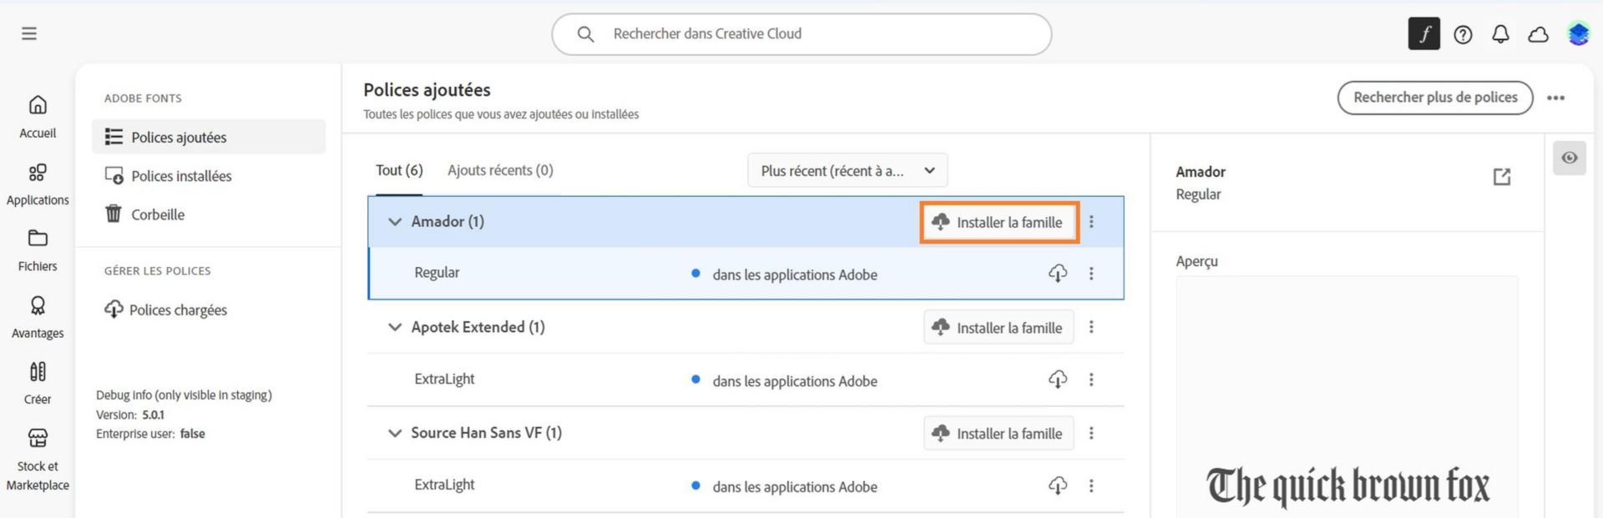The height and width of the screenshot is (518, 1603).
Task: Switch to Tout (6) tab
Action: pyautogui.click(x=399, y=170)
